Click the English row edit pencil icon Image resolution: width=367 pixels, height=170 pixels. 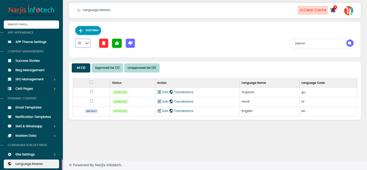click(x=159, y=111)
